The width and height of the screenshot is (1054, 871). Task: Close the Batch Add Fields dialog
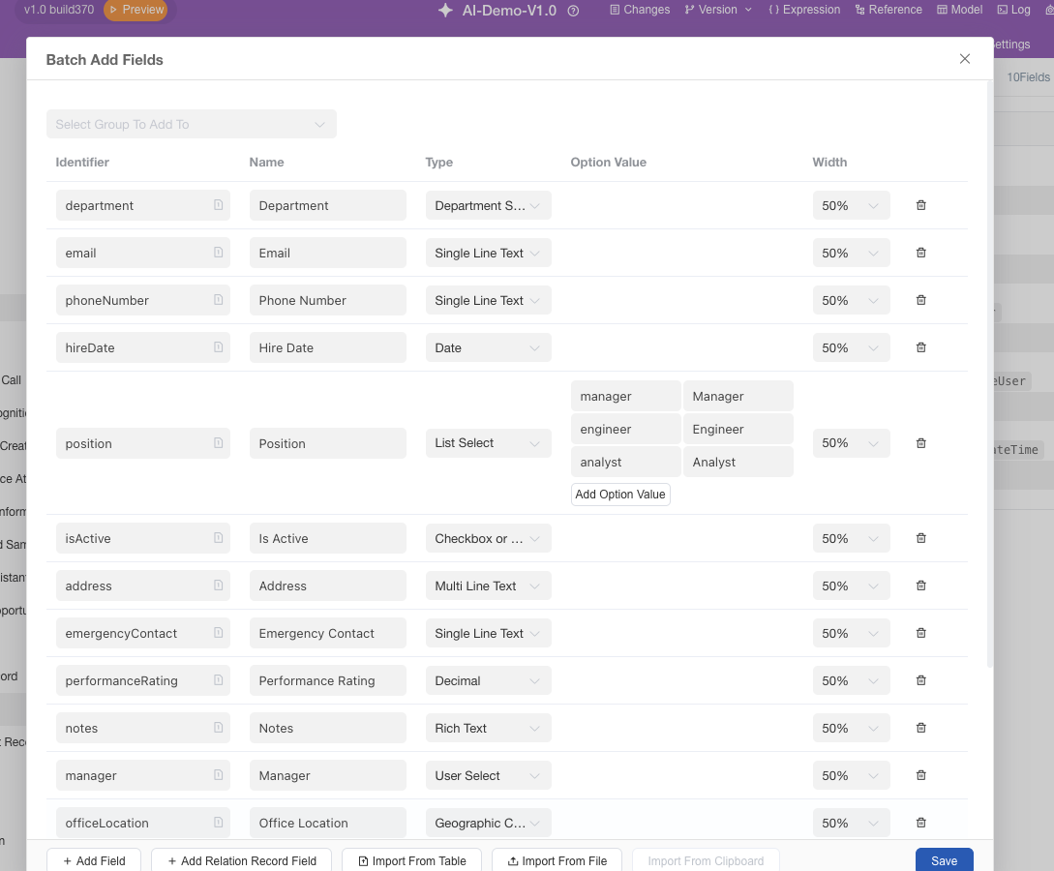(964, 59)
